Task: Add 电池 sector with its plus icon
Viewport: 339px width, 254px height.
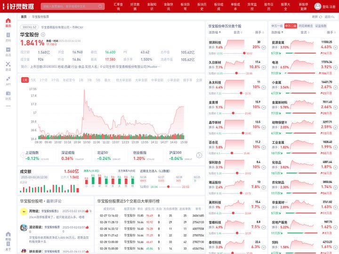Action: point(335,67)
